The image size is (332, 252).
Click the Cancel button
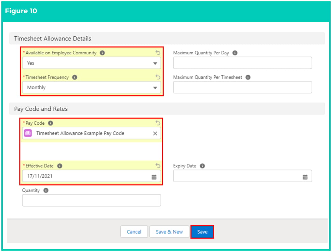pos(134,232)
